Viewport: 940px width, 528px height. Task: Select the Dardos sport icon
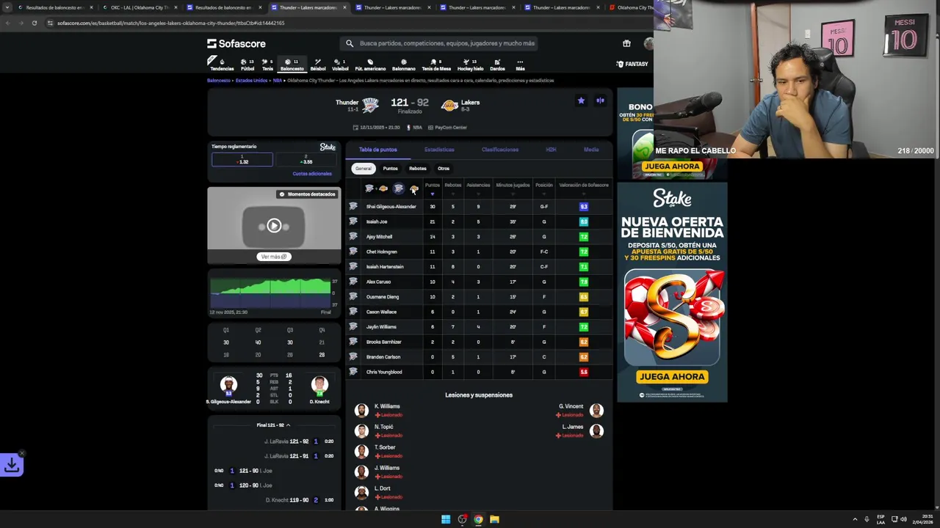tap(497, 65)
